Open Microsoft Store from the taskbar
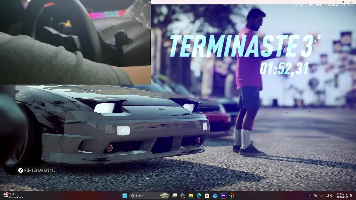356x200 pixels. pyautogui.click(x=207, y=196)
